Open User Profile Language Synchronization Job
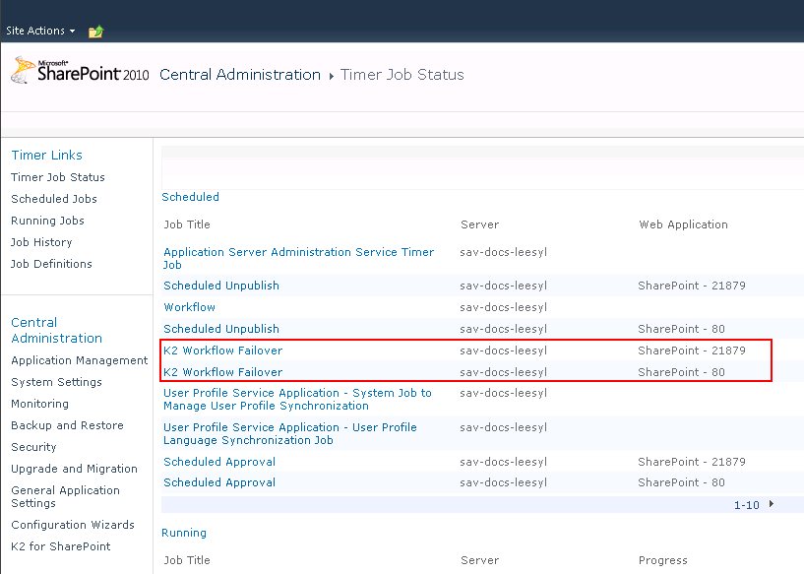Image resolution: width=804 pixels, height=574 pixels. (x=289, y=434)
